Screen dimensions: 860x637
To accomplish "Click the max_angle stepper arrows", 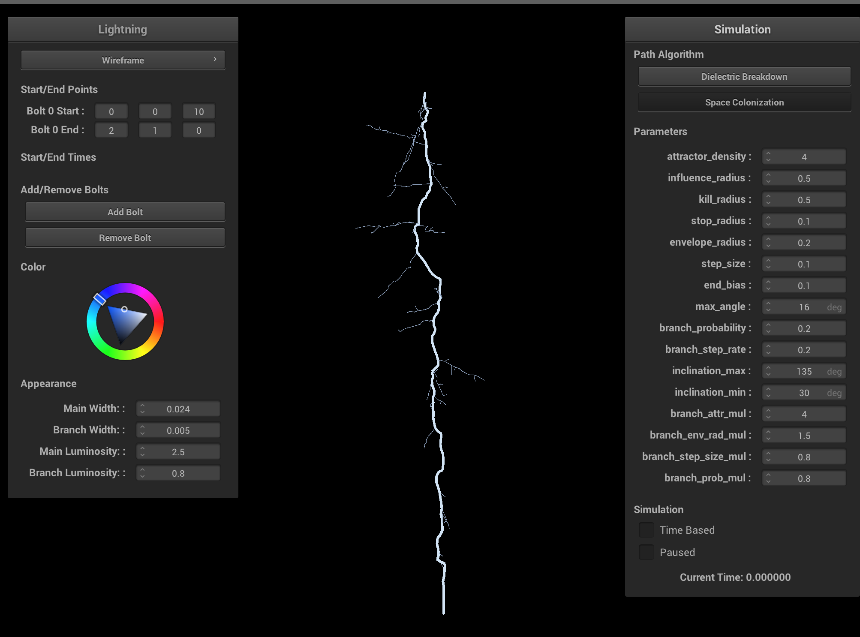I will click(768, 307).
